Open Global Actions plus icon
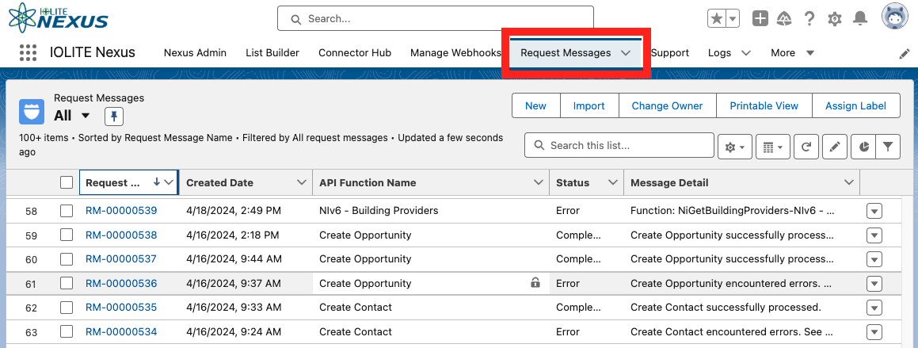The height and width of the screenshot is (348, 918). click(760, 19)
